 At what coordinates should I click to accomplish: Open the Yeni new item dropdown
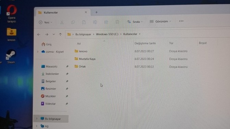[x=46, y=23]
